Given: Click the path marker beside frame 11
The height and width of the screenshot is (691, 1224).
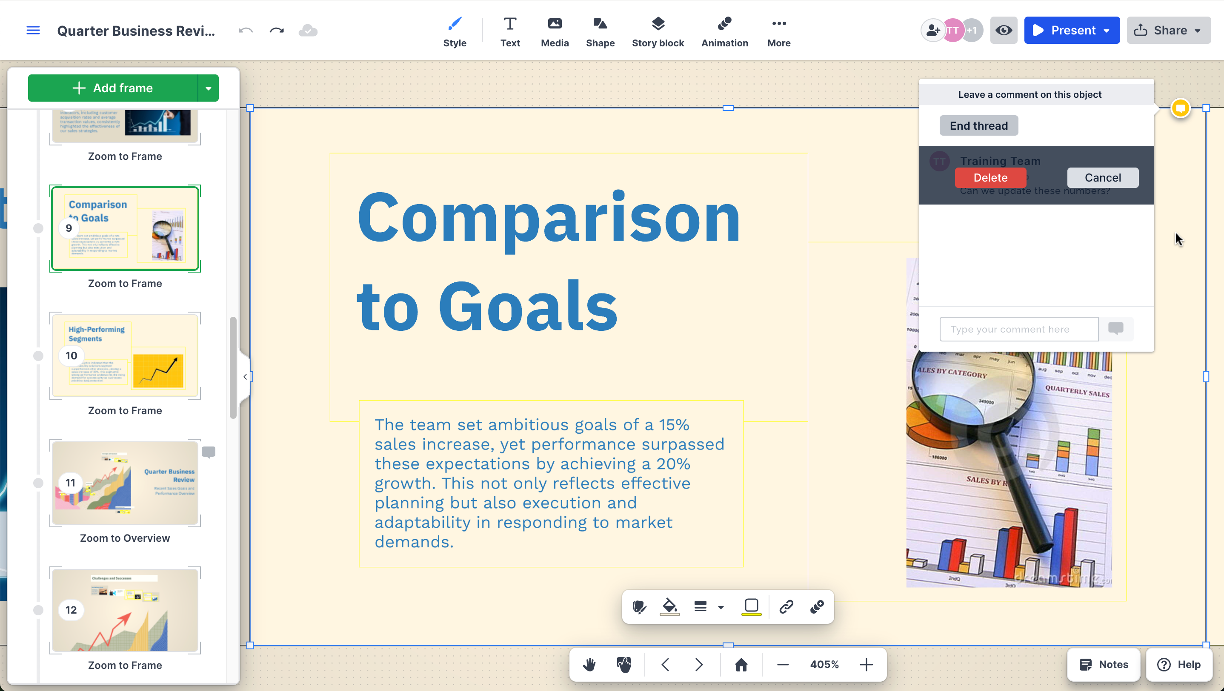Looking at the screenshot, I should tap(38, 483).
